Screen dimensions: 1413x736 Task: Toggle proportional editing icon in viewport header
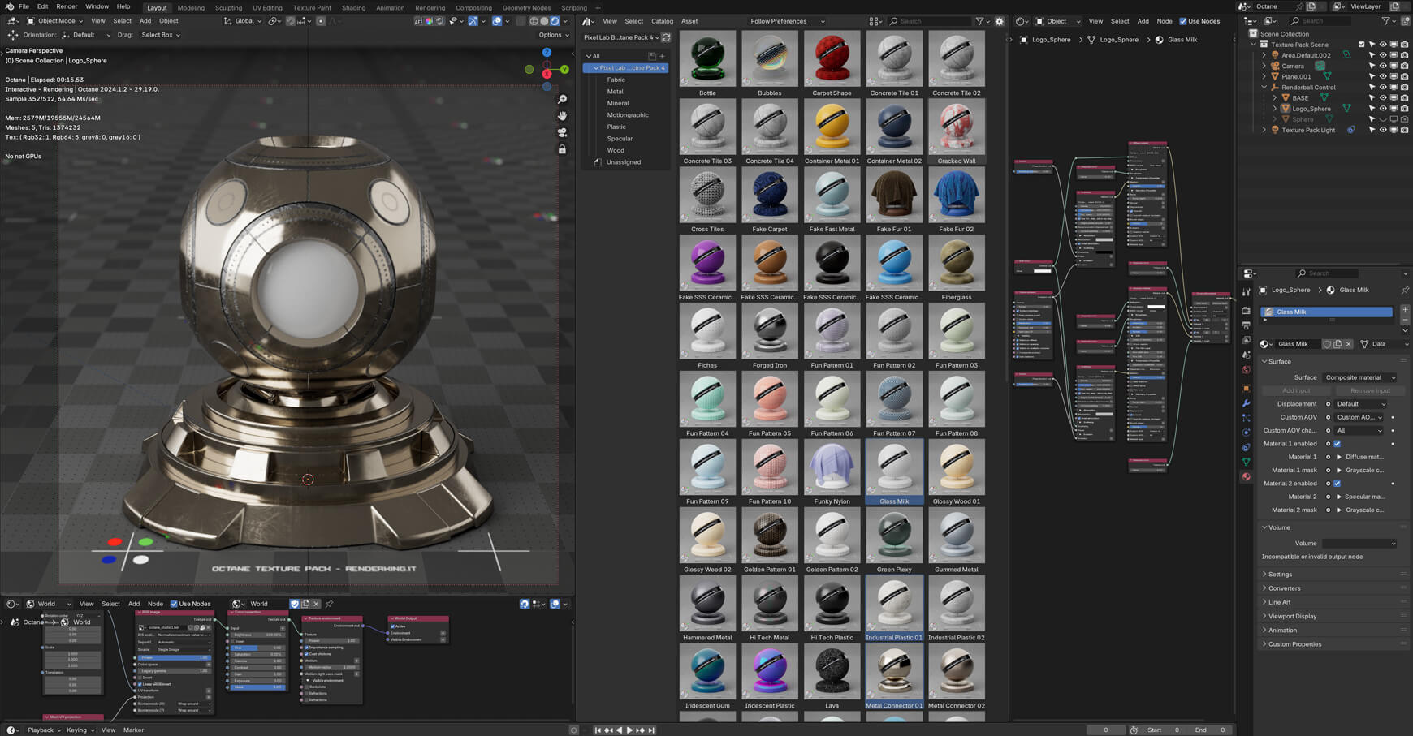322,21
